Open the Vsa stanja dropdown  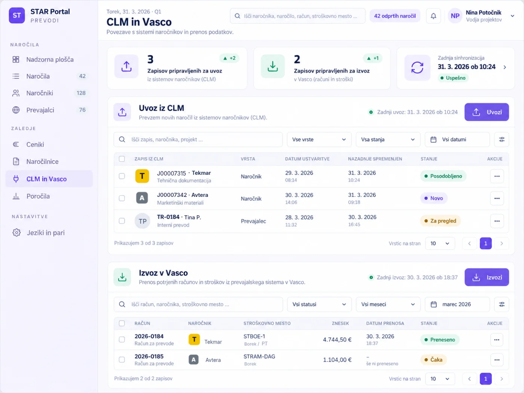[x=388, y=140]
